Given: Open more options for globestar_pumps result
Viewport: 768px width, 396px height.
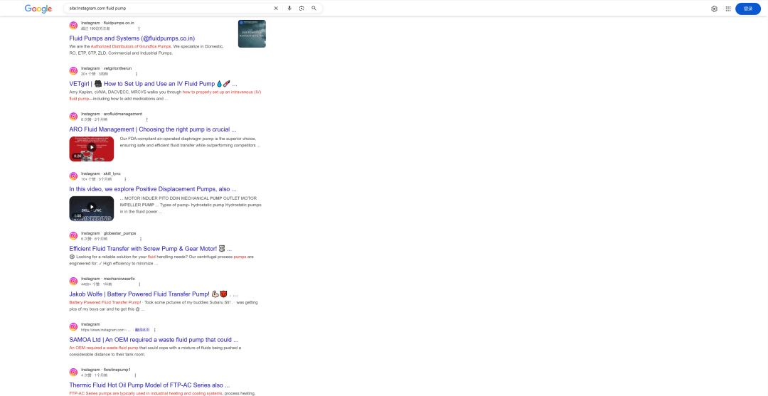Looking at the screenshot, I should (x=141, y=239).
